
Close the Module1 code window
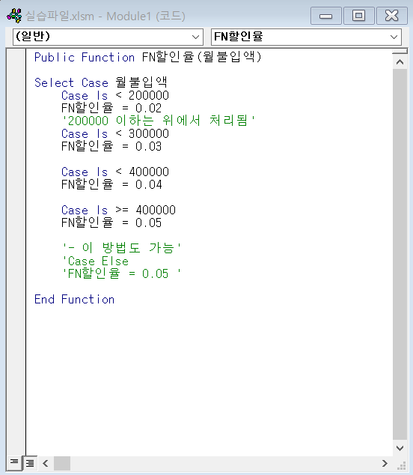tap(392, 16)
